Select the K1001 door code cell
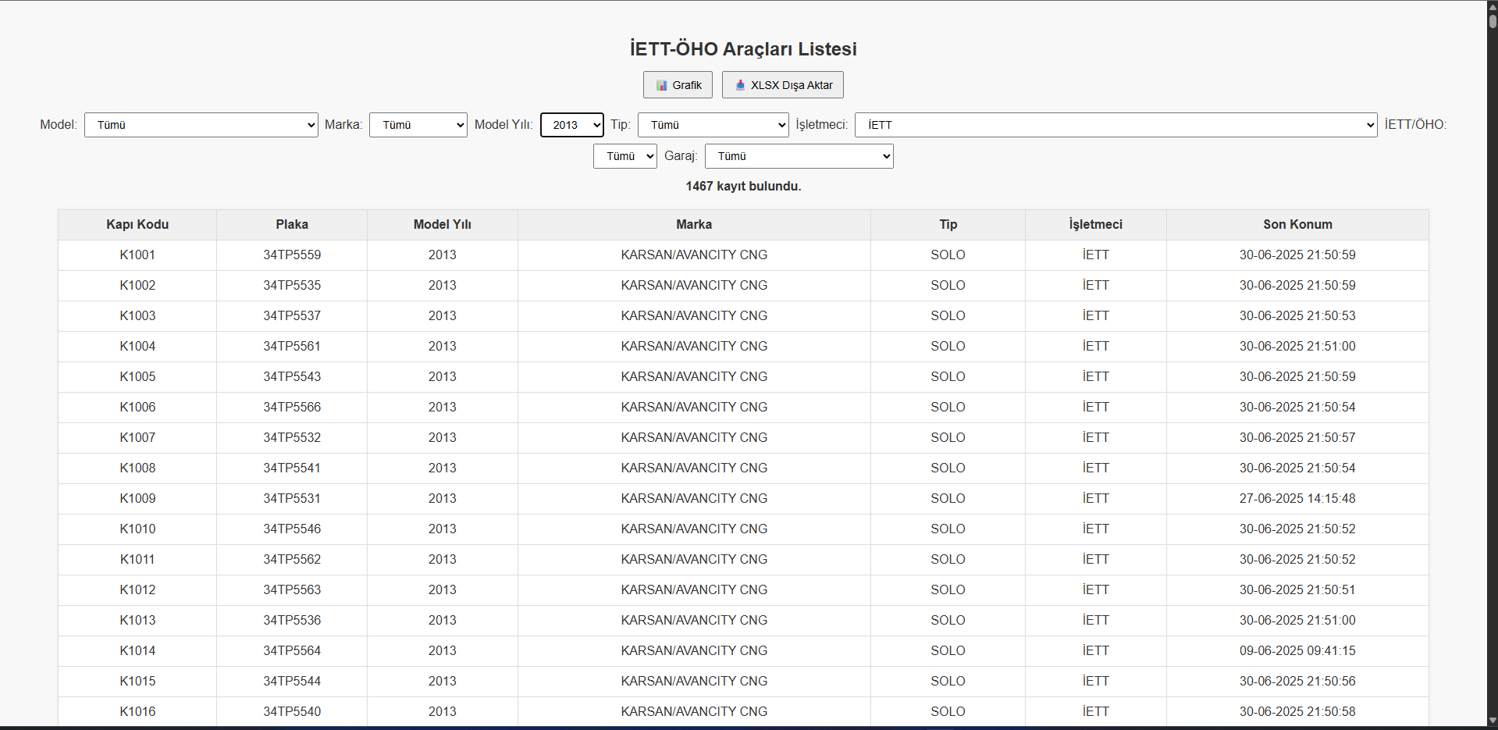 (x=137, y=255)
